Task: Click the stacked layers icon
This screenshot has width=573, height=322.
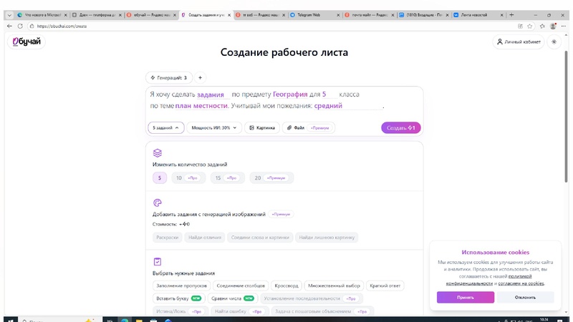Action: click(158, 153)
